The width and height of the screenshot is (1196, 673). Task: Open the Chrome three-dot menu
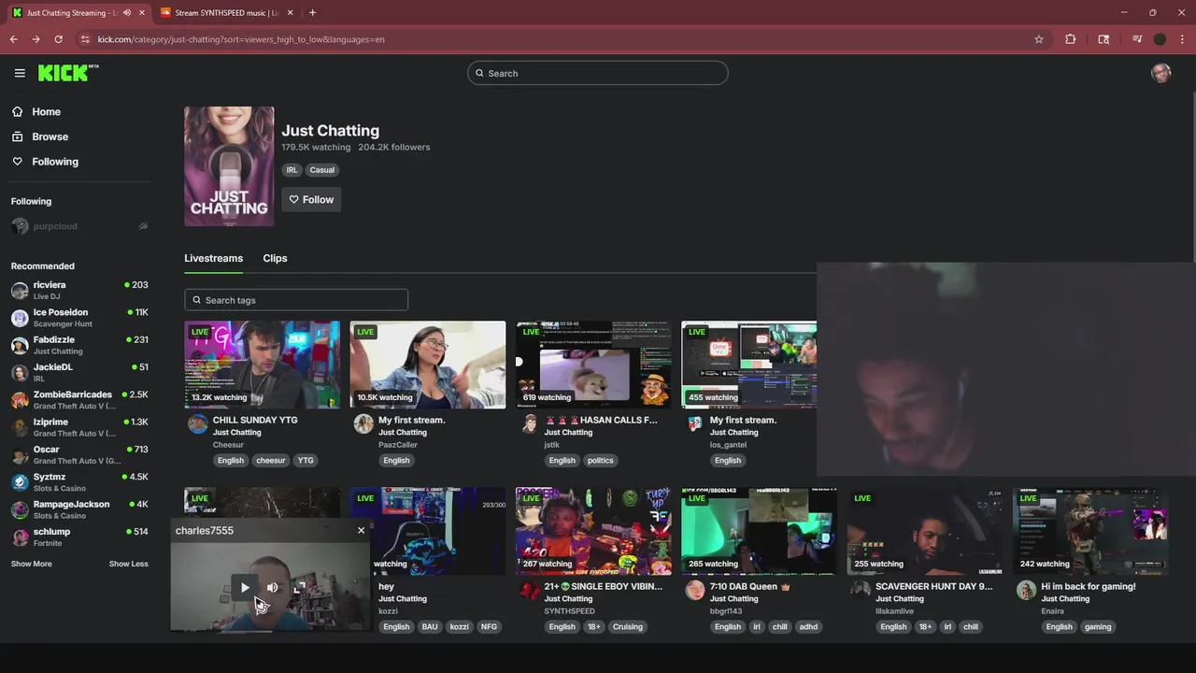click(1182, 39)
